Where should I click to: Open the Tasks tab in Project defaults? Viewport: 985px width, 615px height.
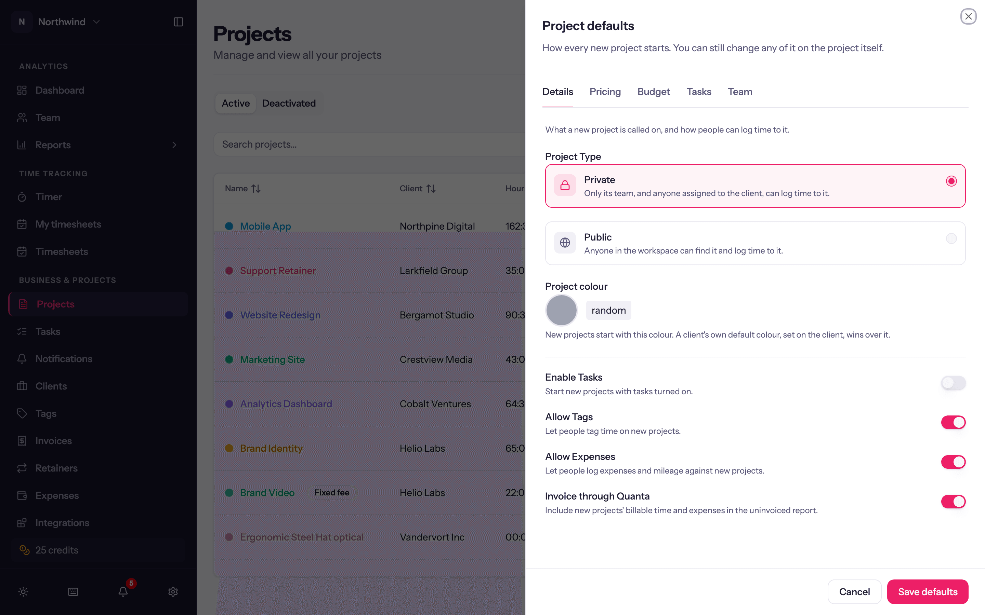point(699,92)
